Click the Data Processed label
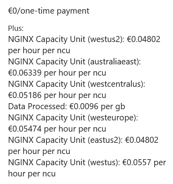Viewport: 173px width, 184px height. coord(38,106)
